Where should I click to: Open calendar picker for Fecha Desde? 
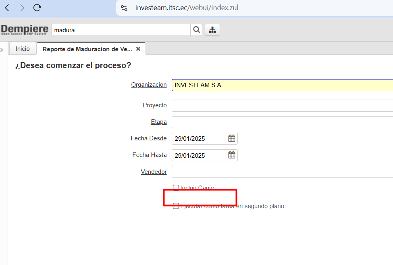(x=232, y=139)
